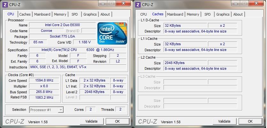Click the Code Name field Conroe
The height and width of the screenshot is (128, 267).
pyautogui.click(x=47, y=31)
